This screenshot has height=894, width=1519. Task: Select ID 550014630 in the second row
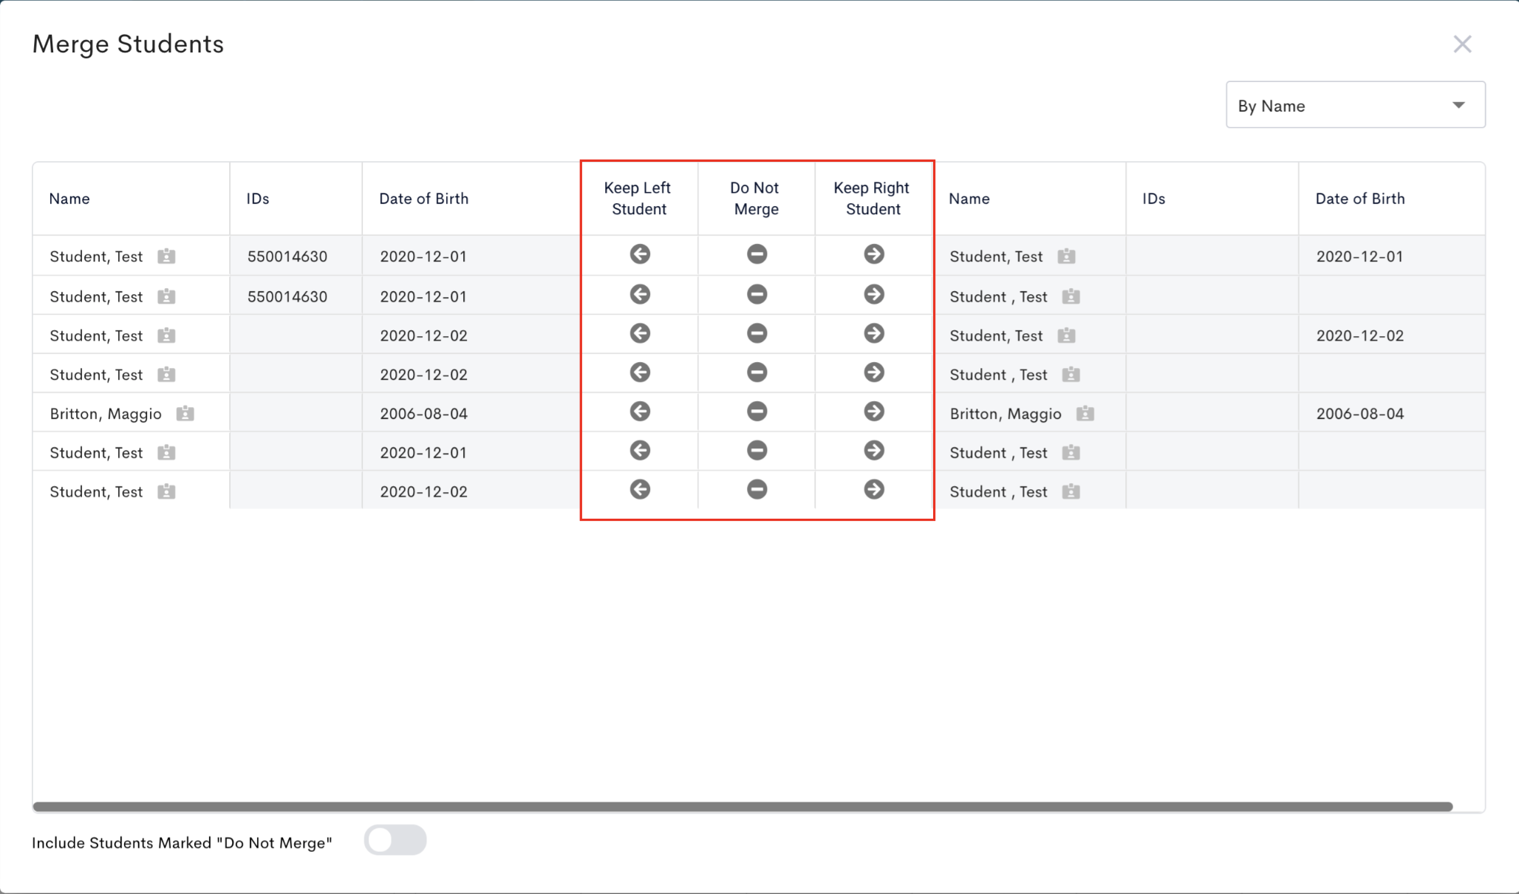296,296
